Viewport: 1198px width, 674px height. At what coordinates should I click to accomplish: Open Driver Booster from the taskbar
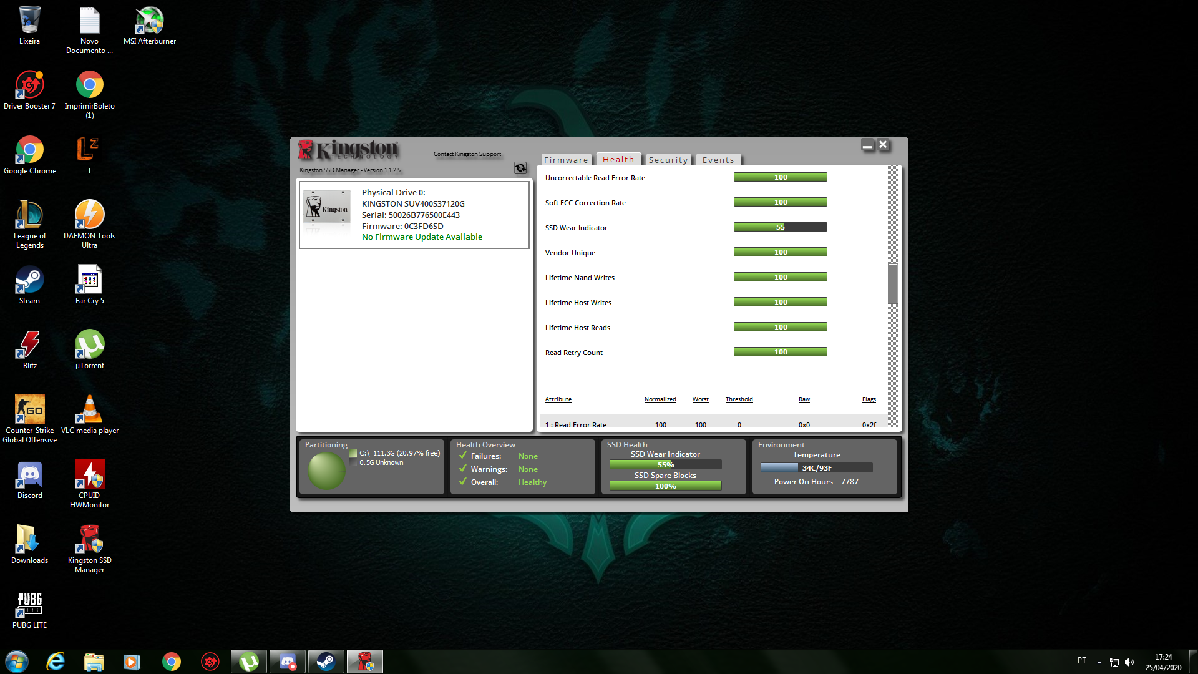tap(210, 662)
